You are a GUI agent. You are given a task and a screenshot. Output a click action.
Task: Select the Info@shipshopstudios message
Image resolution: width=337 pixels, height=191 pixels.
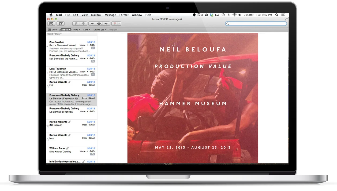[72, 162]
